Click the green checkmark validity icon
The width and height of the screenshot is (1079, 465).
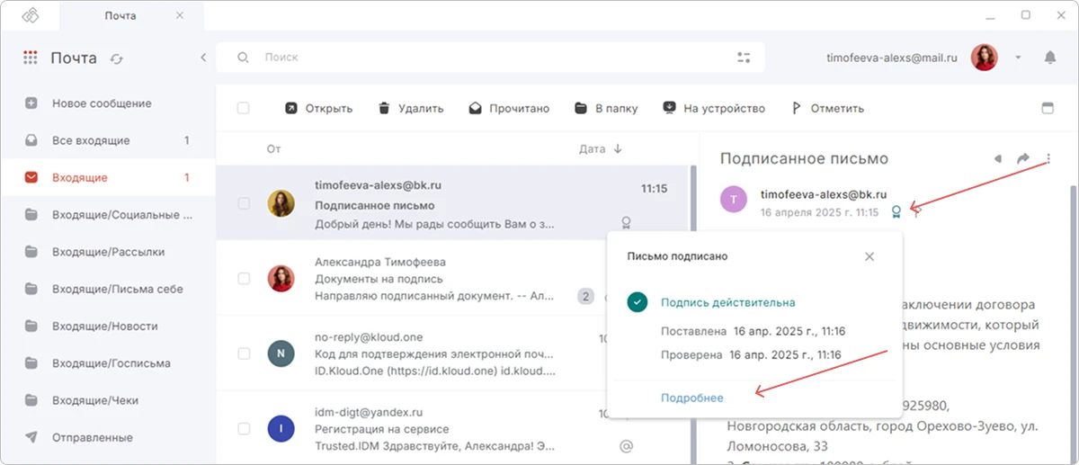[637, 303]
